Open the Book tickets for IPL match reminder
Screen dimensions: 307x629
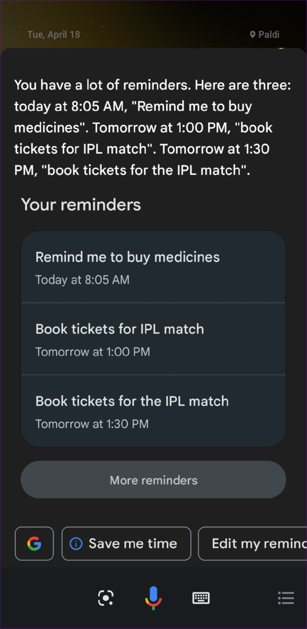[120, 329]
